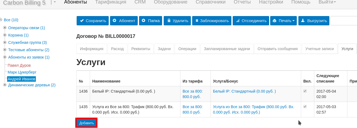The height and width of the screenshot is (128, 357).
Task: Toggle Вкл. checkbox for service 1435
Action: tap(305, 107)
